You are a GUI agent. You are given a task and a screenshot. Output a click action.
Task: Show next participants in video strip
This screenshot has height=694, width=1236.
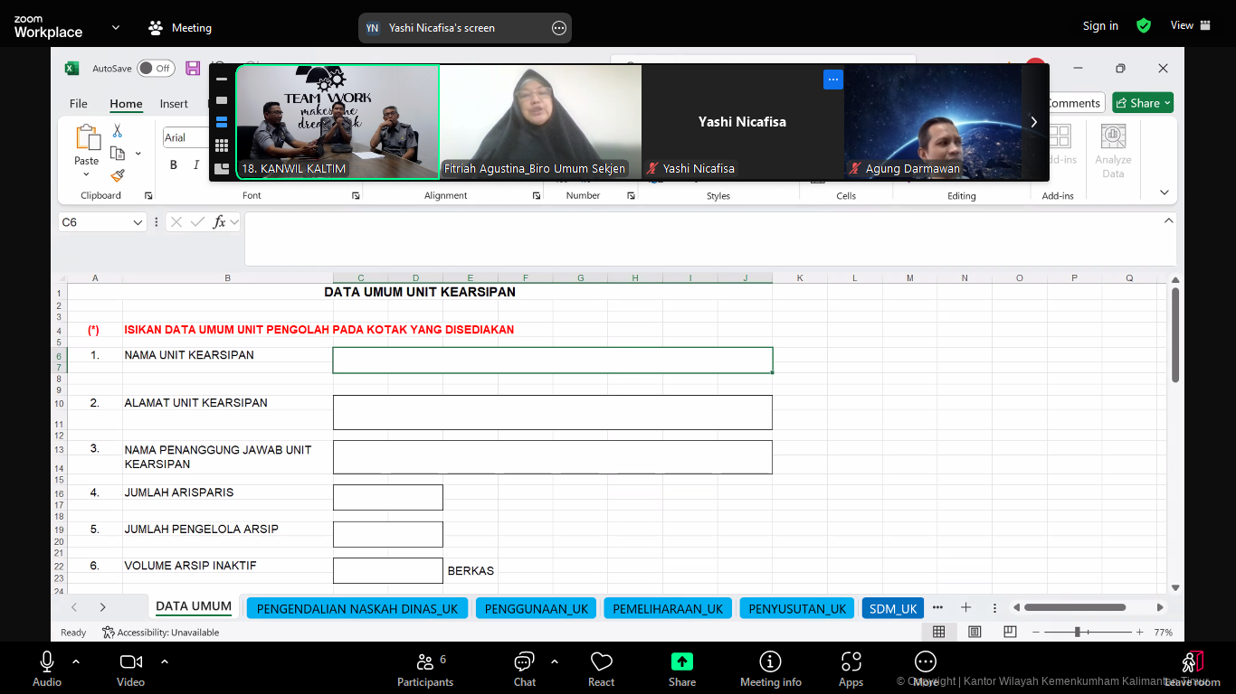pyautogui.click(x=1034, y=122)
